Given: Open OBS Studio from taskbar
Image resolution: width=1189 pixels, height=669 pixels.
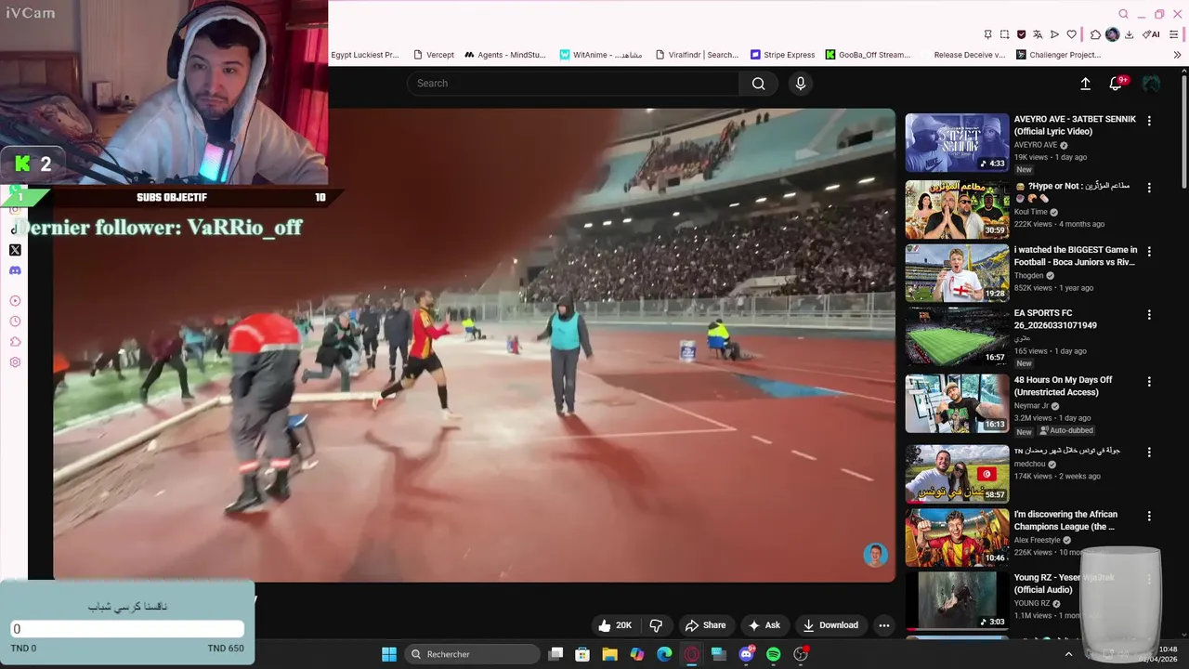Looking at the screenshot, I should tap(801, 654).
